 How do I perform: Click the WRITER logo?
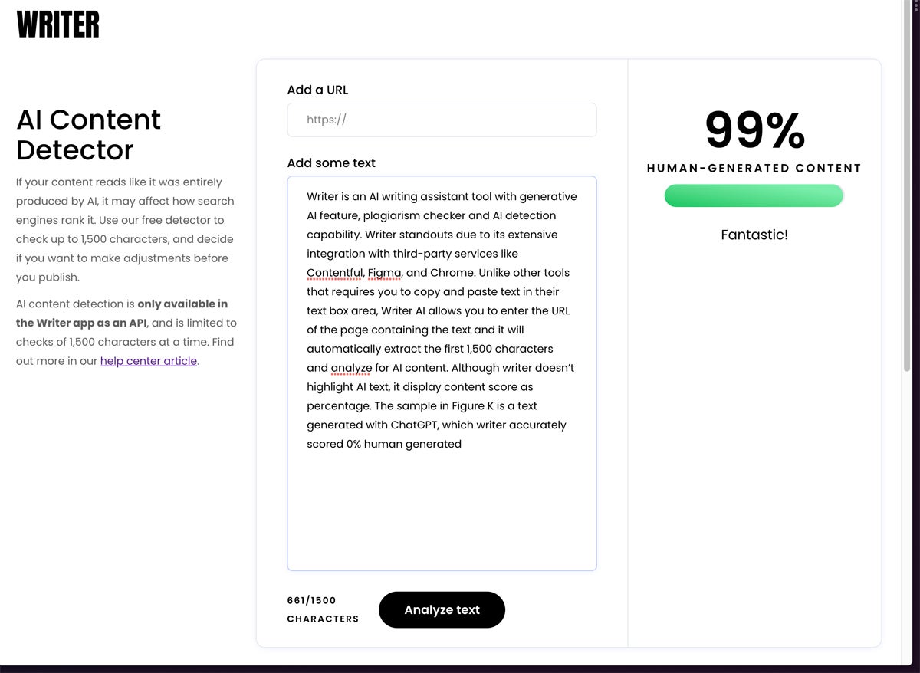pyautogui.click(x=58, y=25)
